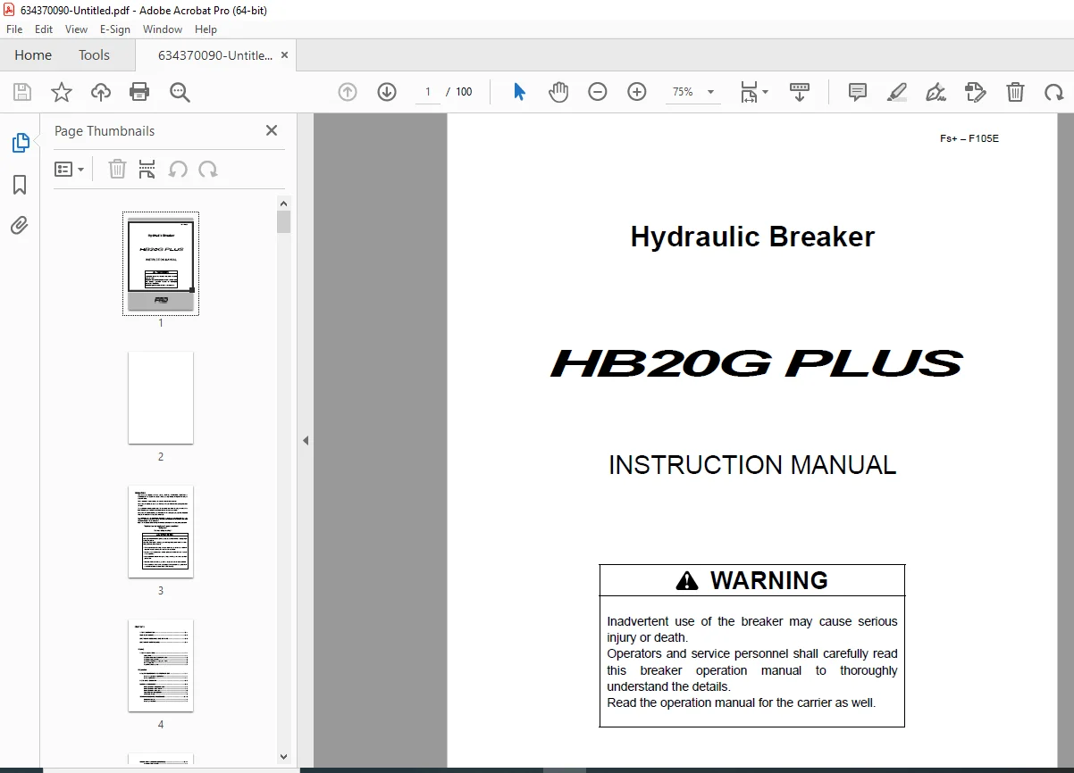Show Page Thumbnails sidebar icon
1074x773 pixels.
(x=20, y=143)
